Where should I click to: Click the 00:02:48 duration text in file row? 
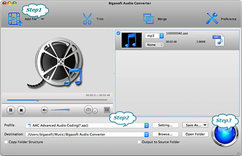pos(171,42)
